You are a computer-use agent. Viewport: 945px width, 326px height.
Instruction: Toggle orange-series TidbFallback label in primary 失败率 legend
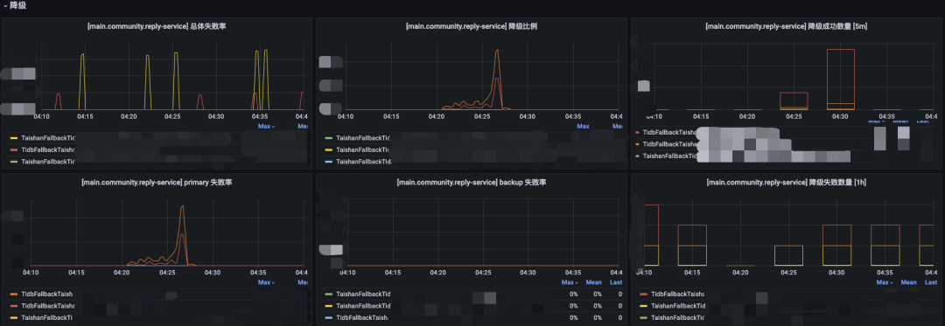[x=47, y=295]
